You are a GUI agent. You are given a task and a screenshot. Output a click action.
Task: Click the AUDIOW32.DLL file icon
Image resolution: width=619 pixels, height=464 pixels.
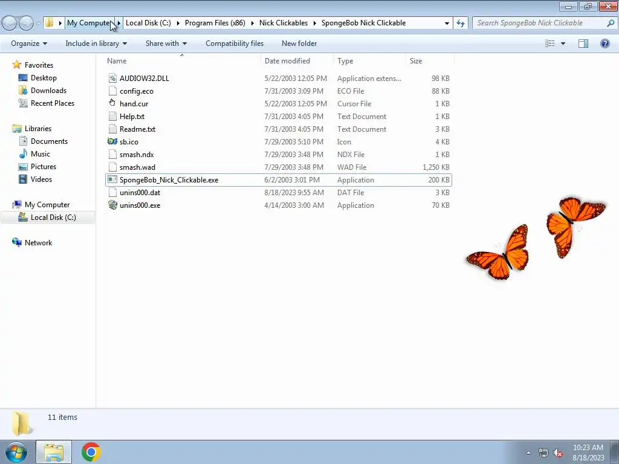[112, 78]
